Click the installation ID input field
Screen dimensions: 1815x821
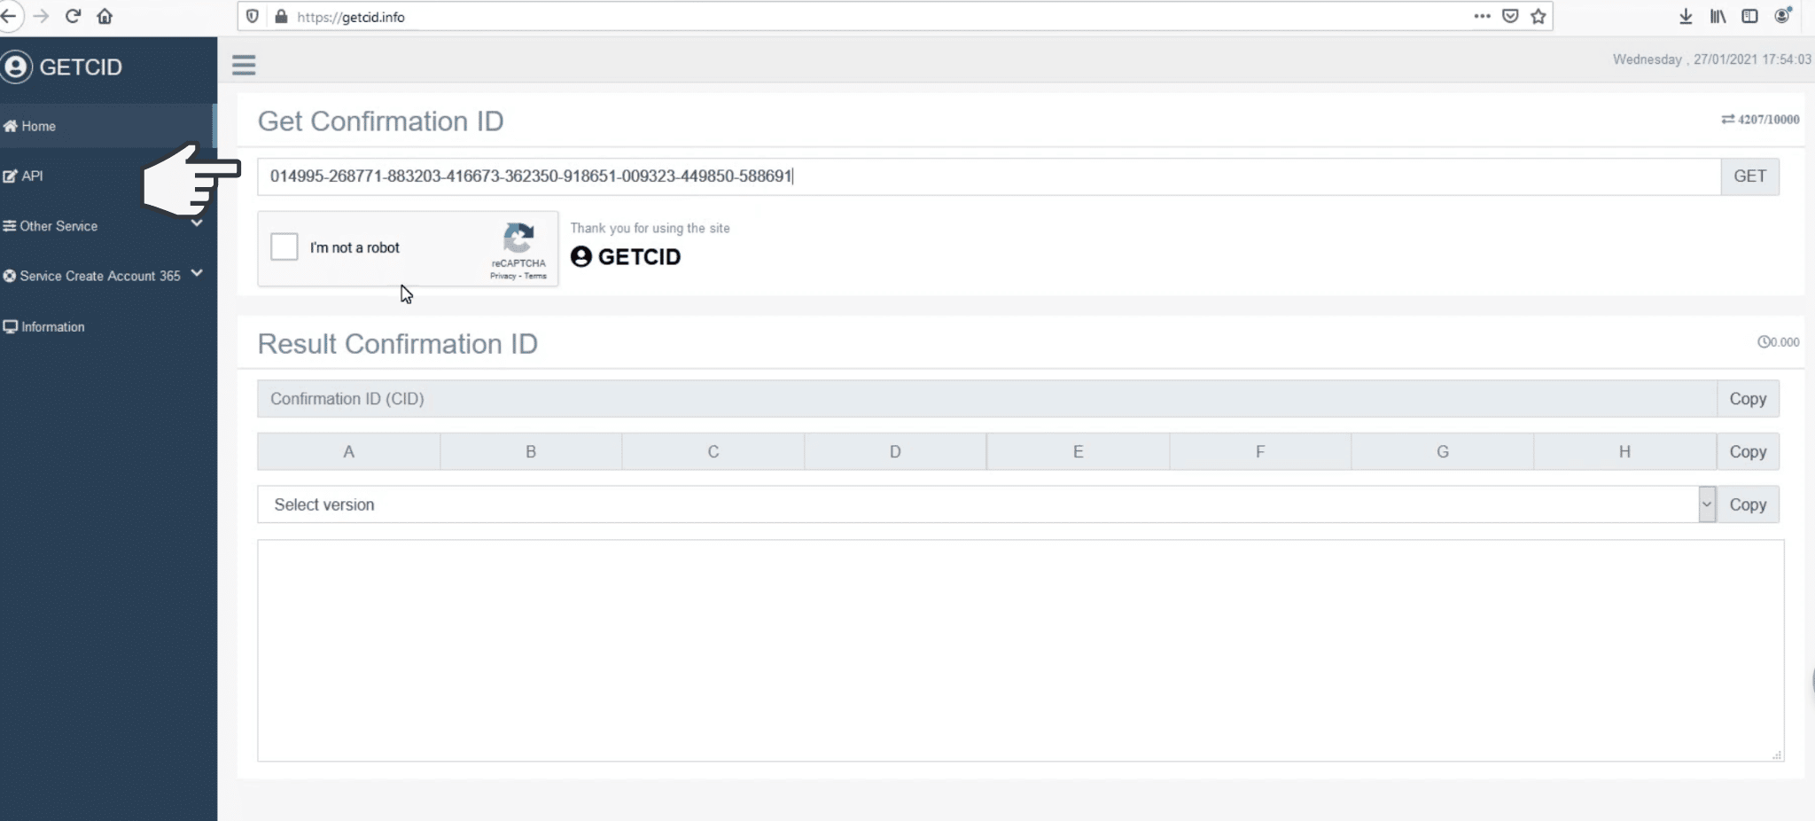(988, 176)
